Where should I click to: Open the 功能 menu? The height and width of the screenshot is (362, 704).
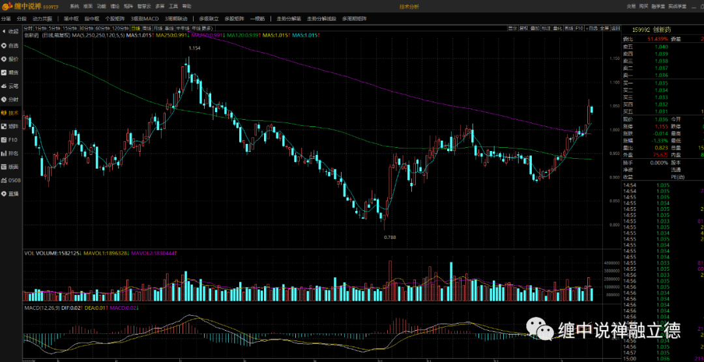(102, 7)
